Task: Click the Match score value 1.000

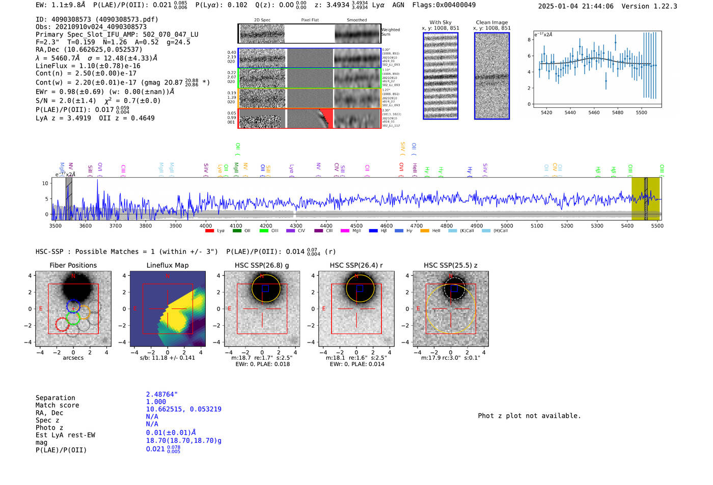Action: pos(156,402)
